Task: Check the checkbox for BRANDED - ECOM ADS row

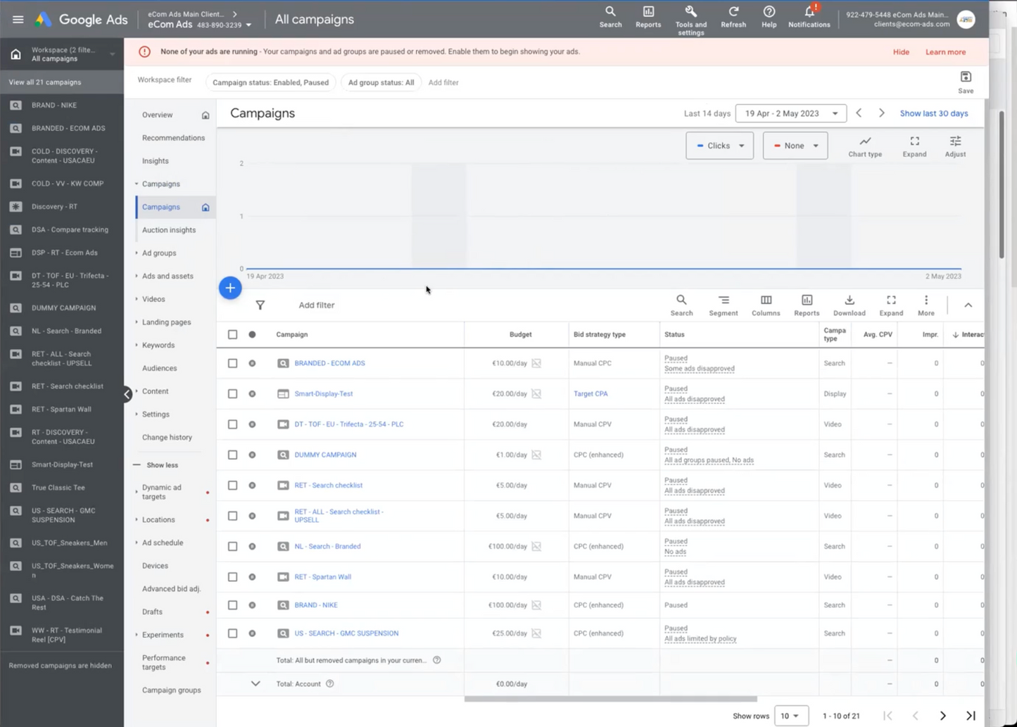Action: coord(232,363)
